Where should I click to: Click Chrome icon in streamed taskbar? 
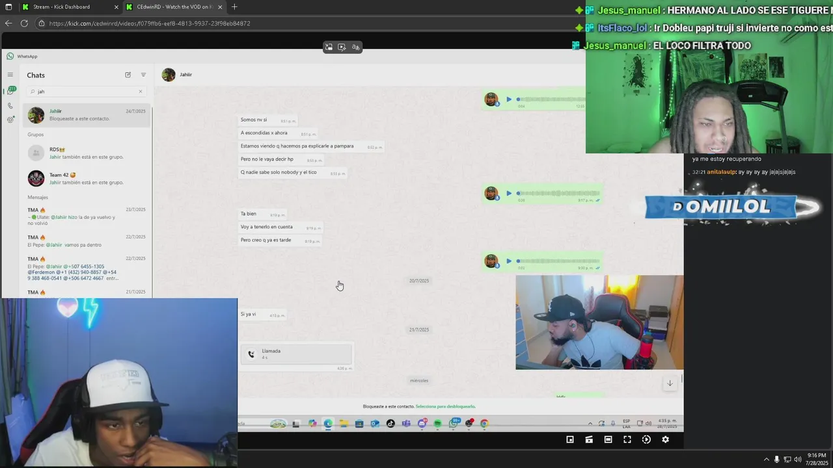[x=484, y=423]
